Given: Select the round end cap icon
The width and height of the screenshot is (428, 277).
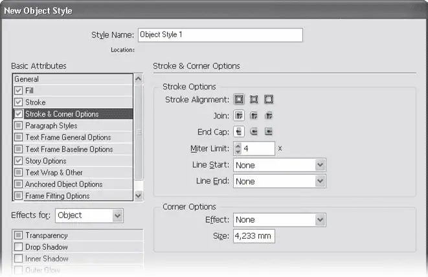Looking at the screenshot, I should coord(254,132).
